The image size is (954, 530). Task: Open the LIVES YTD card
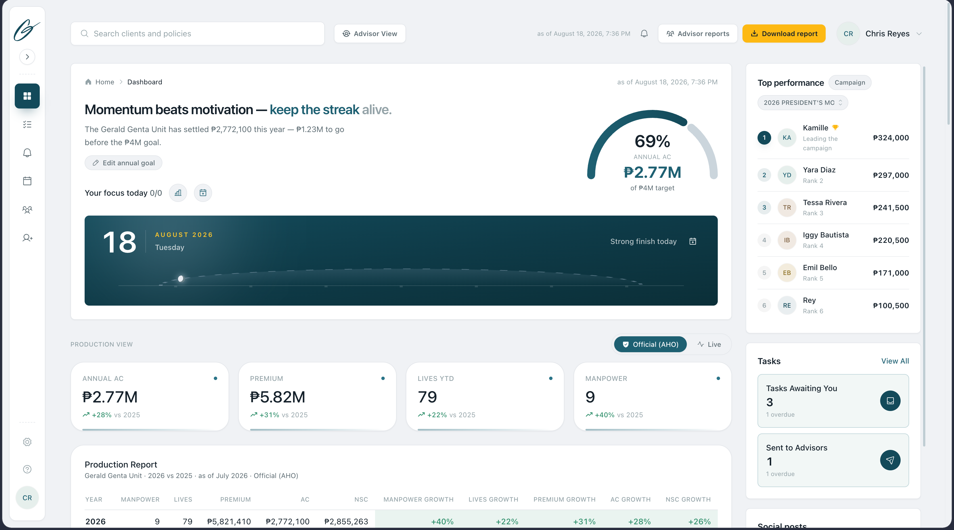pyautogui.click(x=485, y=397)
